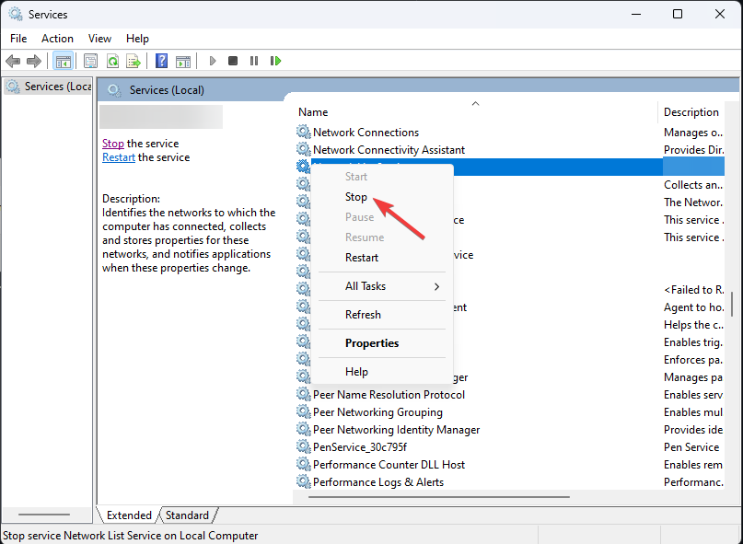
Task: Select the Network Connectivity Assistant service name
Action: (389, 150)
